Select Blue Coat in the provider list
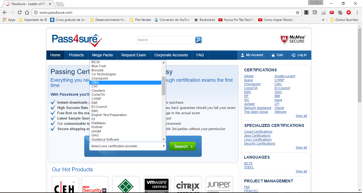This screenshot has height=193, width=363. (x=125, y=66)
